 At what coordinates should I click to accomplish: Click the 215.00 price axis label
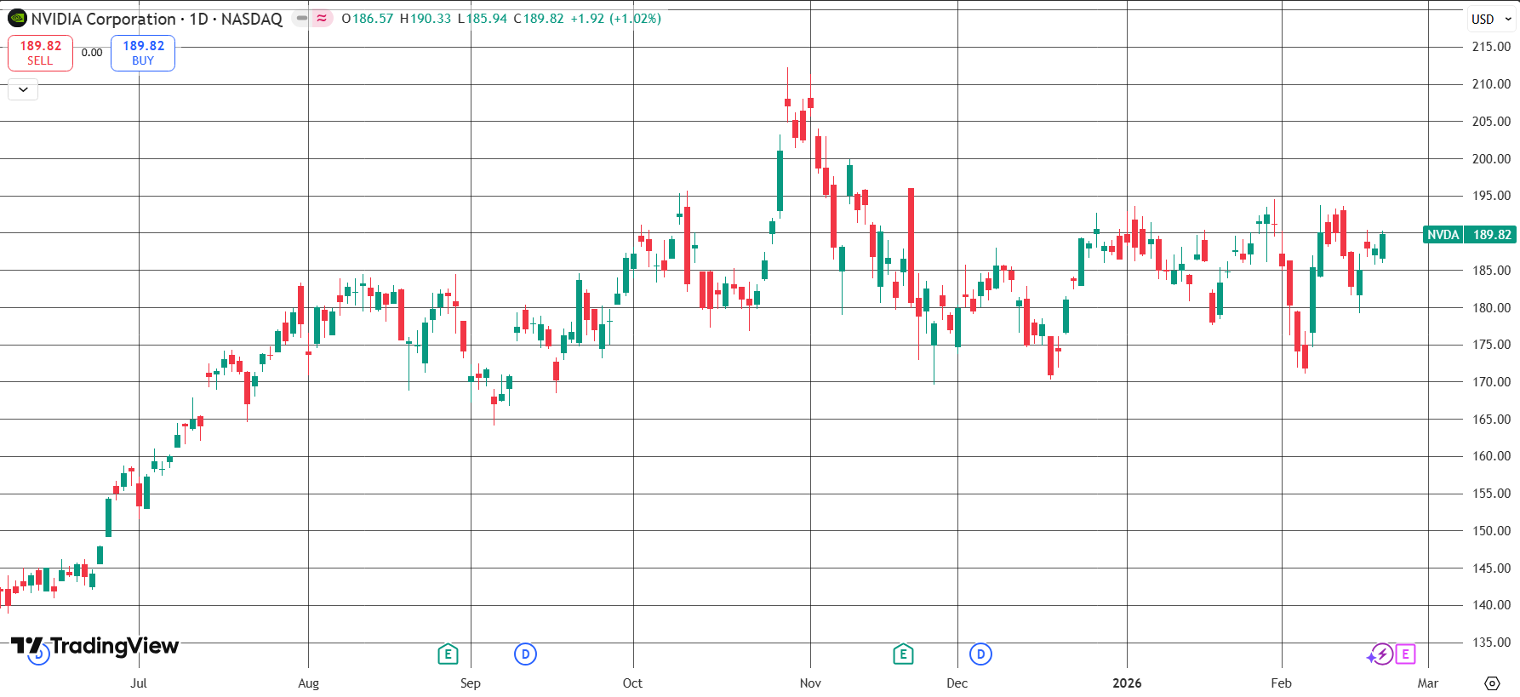(1491, 47)
